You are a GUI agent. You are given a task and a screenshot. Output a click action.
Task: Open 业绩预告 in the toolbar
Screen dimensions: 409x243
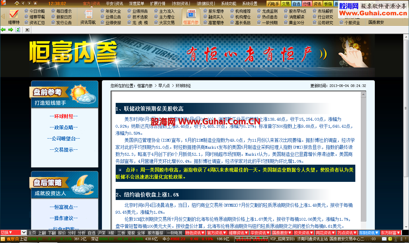[137, 11]
